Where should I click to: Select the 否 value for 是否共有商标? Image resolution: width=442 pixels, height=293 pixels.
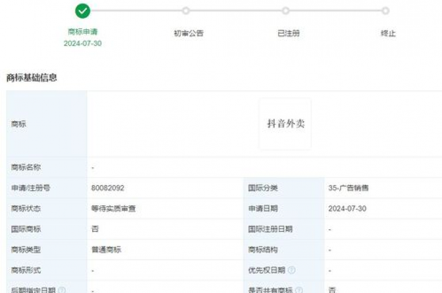332,290
